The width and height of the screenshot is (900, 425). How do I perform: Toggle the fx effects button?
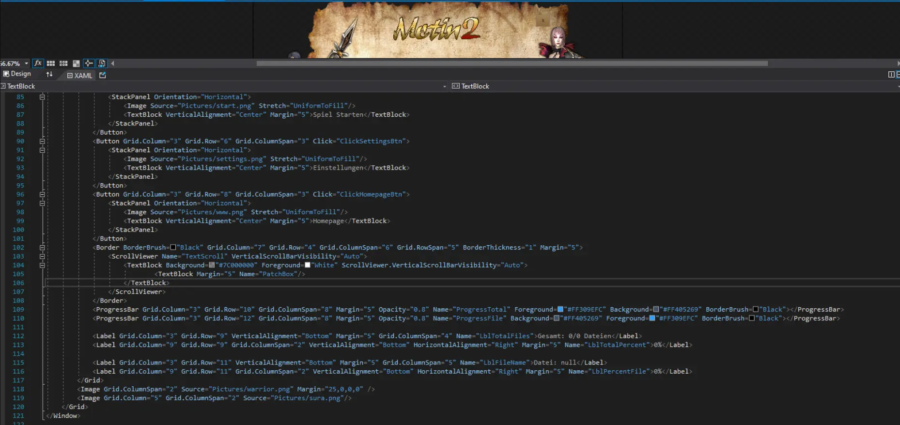[38, 63]
